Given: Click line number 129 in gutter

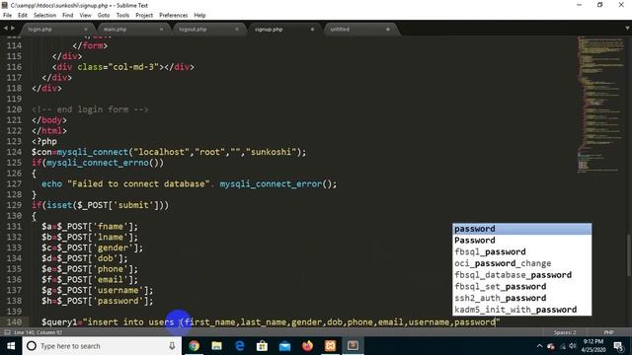Looking at the screenshot, I should (14, 205).
